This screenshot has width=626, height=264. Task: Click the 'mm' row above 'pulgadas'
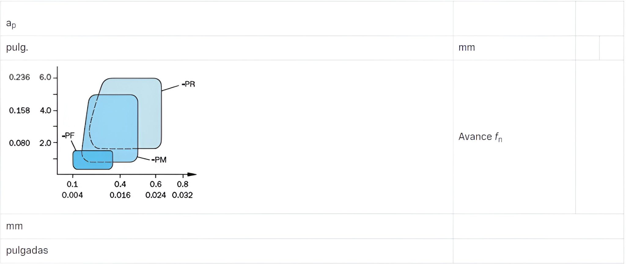[x=14, y=226]
